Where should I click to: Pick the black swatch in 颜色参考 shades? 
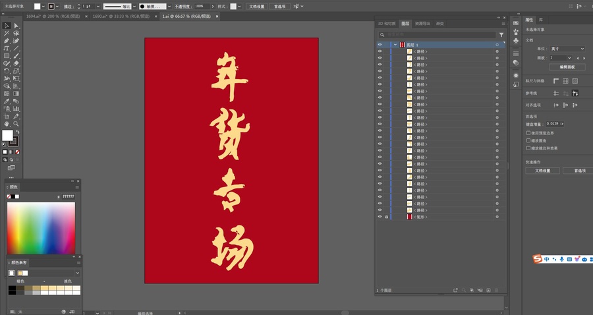click(12, 288)
